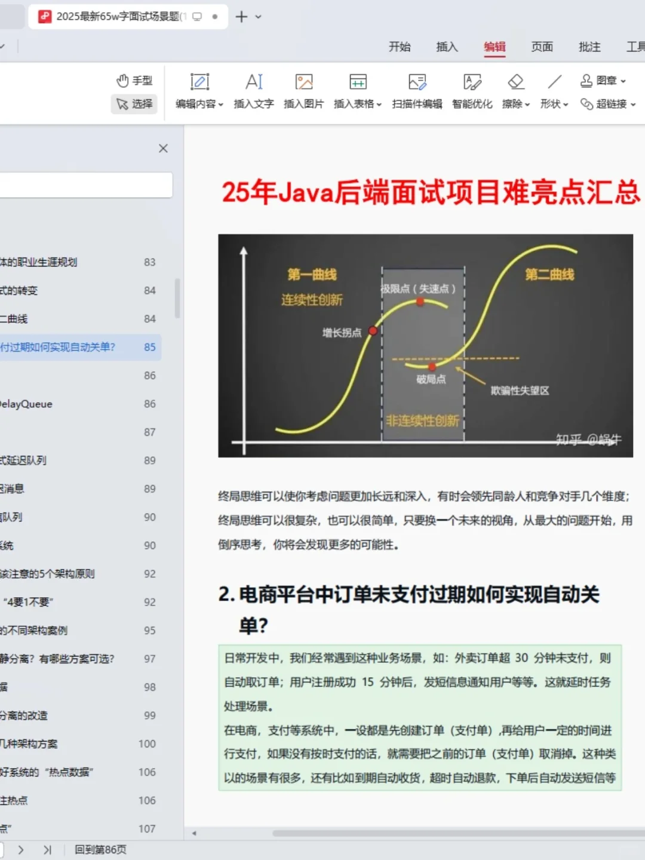Click the outline panel vertical scrollbar

pyautogui.click(x=177, y=298)
